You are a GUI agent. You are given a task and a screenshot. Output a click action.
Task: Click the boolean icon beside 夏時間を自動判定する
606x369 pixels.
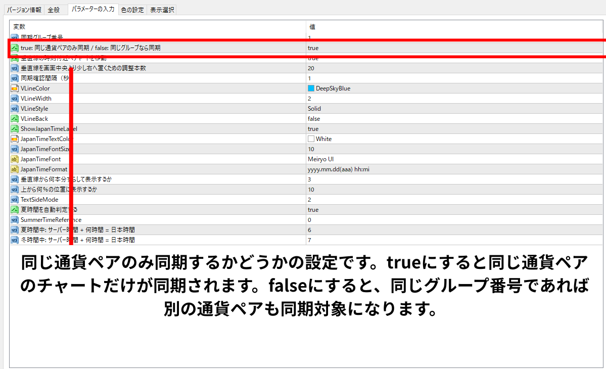coord(15,210)
